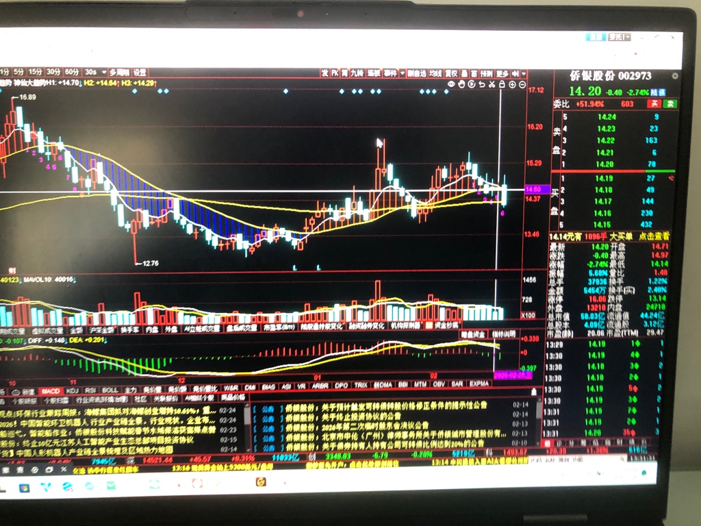This screenshot has width=701, height=526.
Task: Select the 内盘 volume tab
Action: coord(152,329)
